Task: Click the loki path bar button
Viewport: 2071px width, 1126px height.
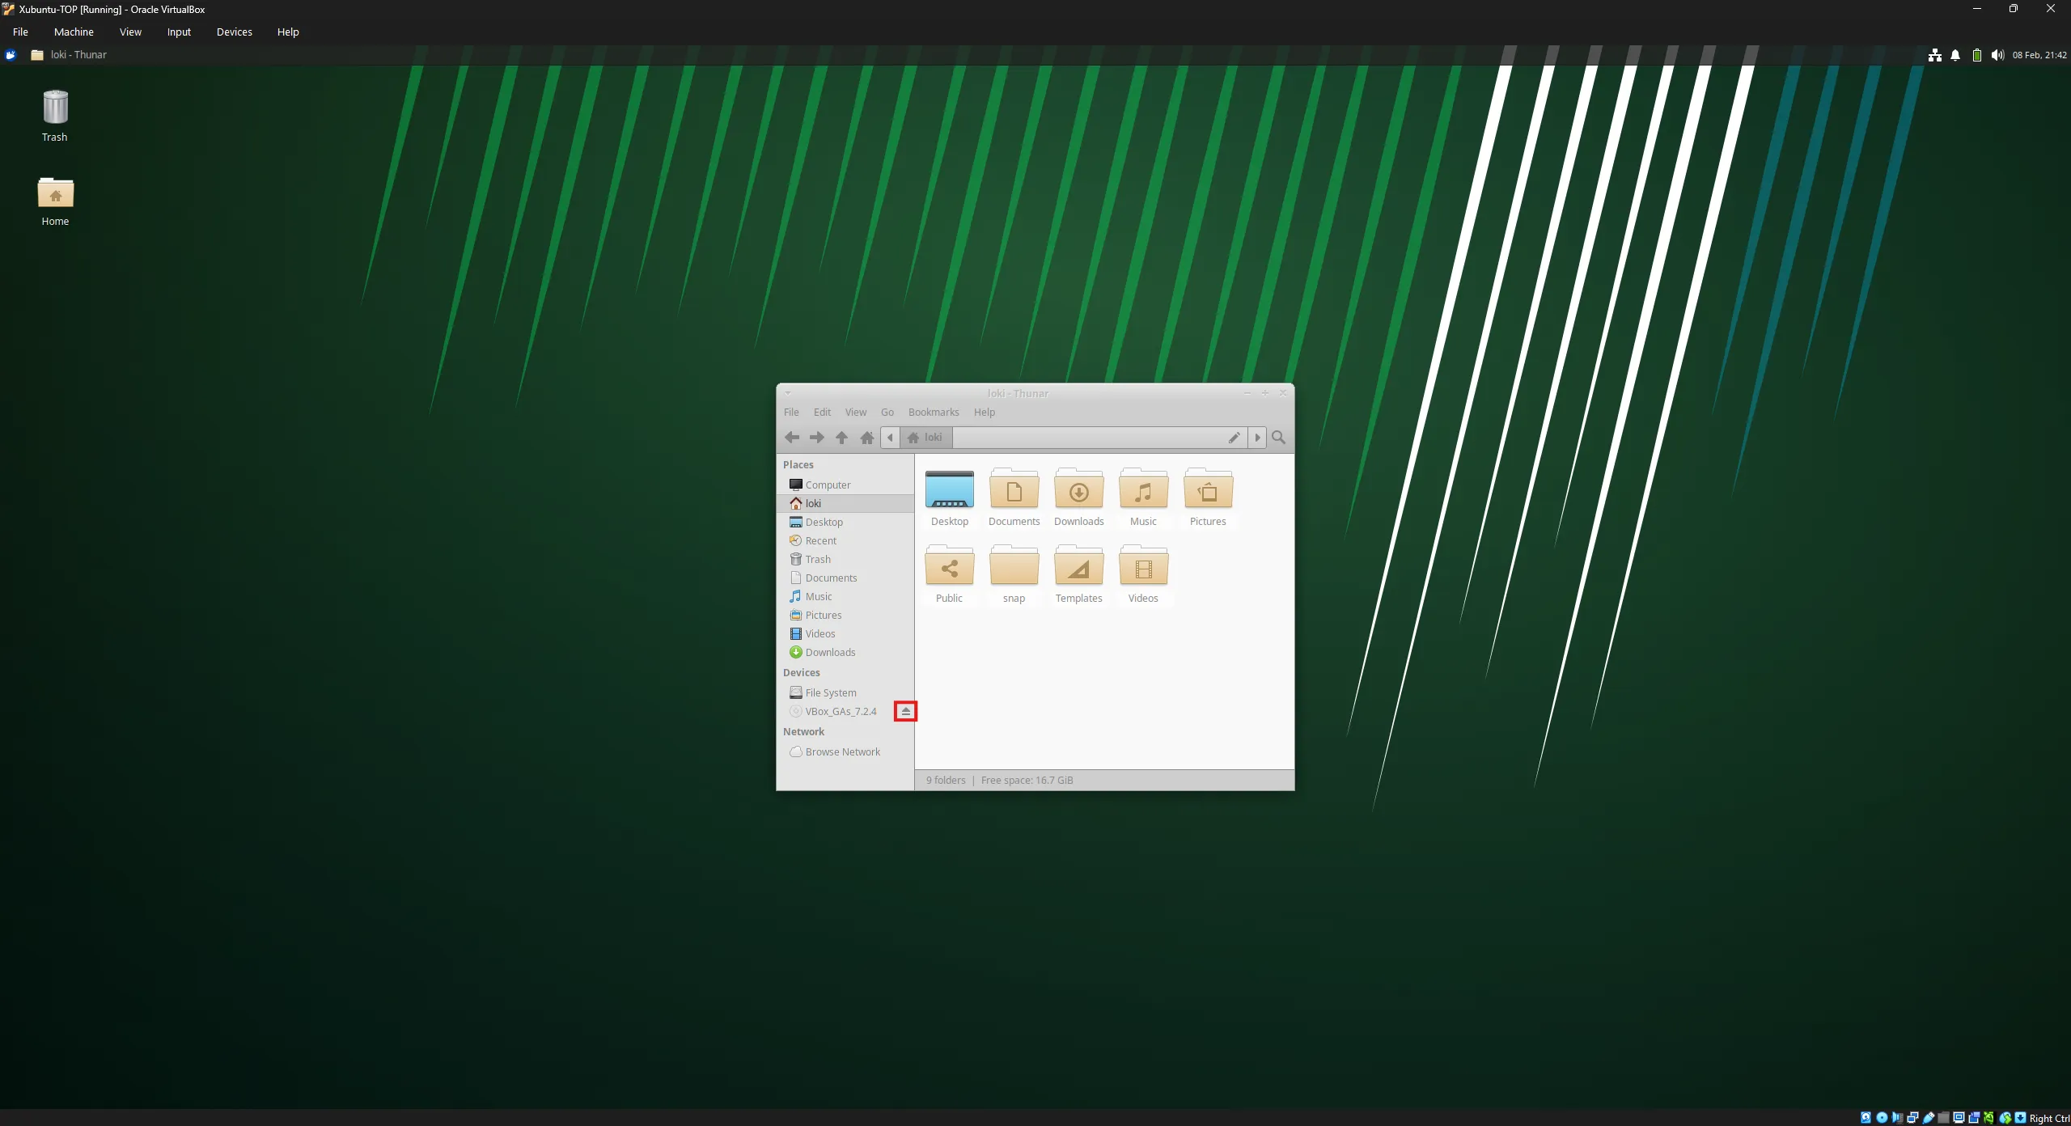Action: [925, 438]
